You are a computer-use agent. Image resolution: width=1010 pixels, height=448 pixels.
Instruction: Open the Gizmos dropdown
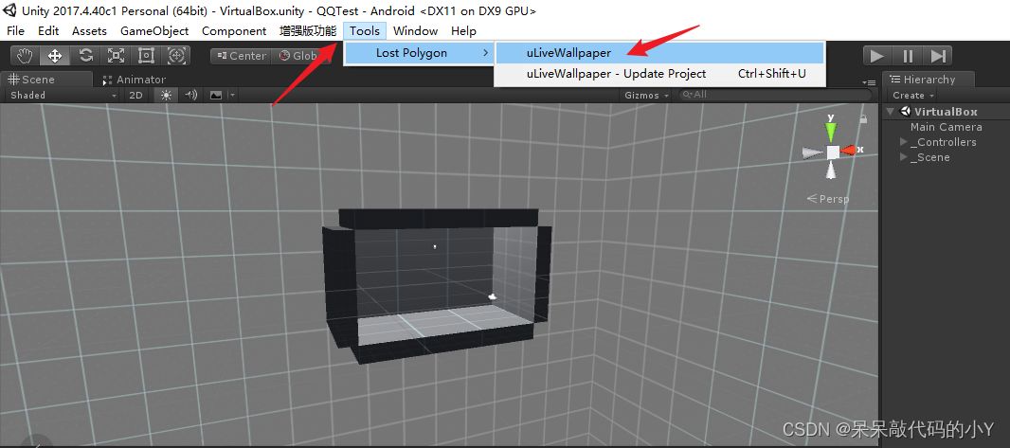coord(646,96)
